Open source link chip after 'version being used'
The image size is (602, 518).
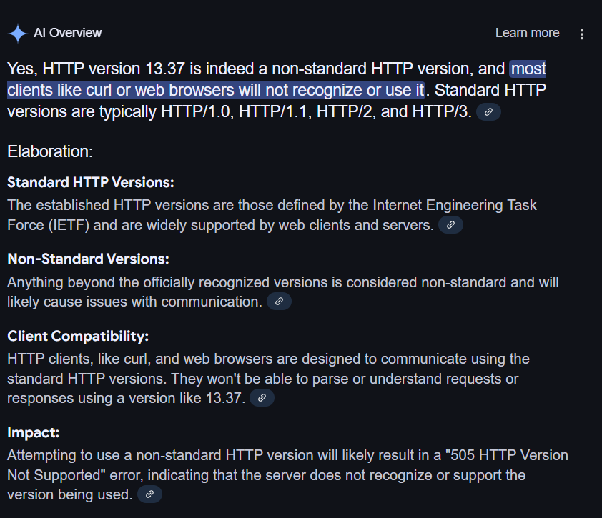click(149, 494)
